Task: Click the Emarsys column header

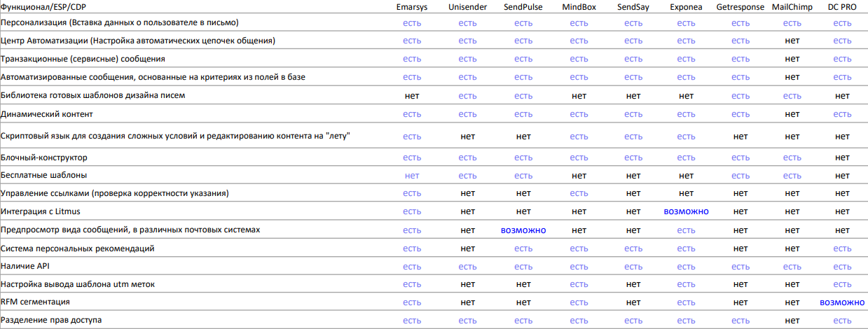Action: tap(412, 8)
